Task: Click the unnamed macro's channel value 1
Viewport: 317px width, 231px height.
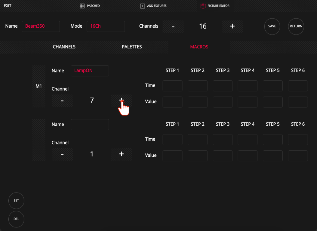Action: click(x=92, y=154)
